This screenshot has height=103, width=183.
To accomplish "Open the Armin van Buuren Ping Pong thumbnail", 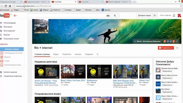I will [x=47, y=72].
